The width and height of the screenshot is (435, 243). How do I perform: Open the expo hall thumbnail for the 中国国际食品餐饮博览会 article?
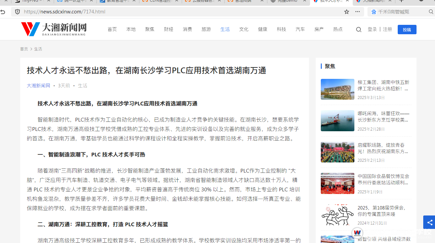[x=337, y=183]
